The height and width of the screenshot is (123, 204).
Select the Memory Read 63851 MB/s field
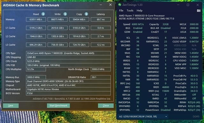point(36,19)
